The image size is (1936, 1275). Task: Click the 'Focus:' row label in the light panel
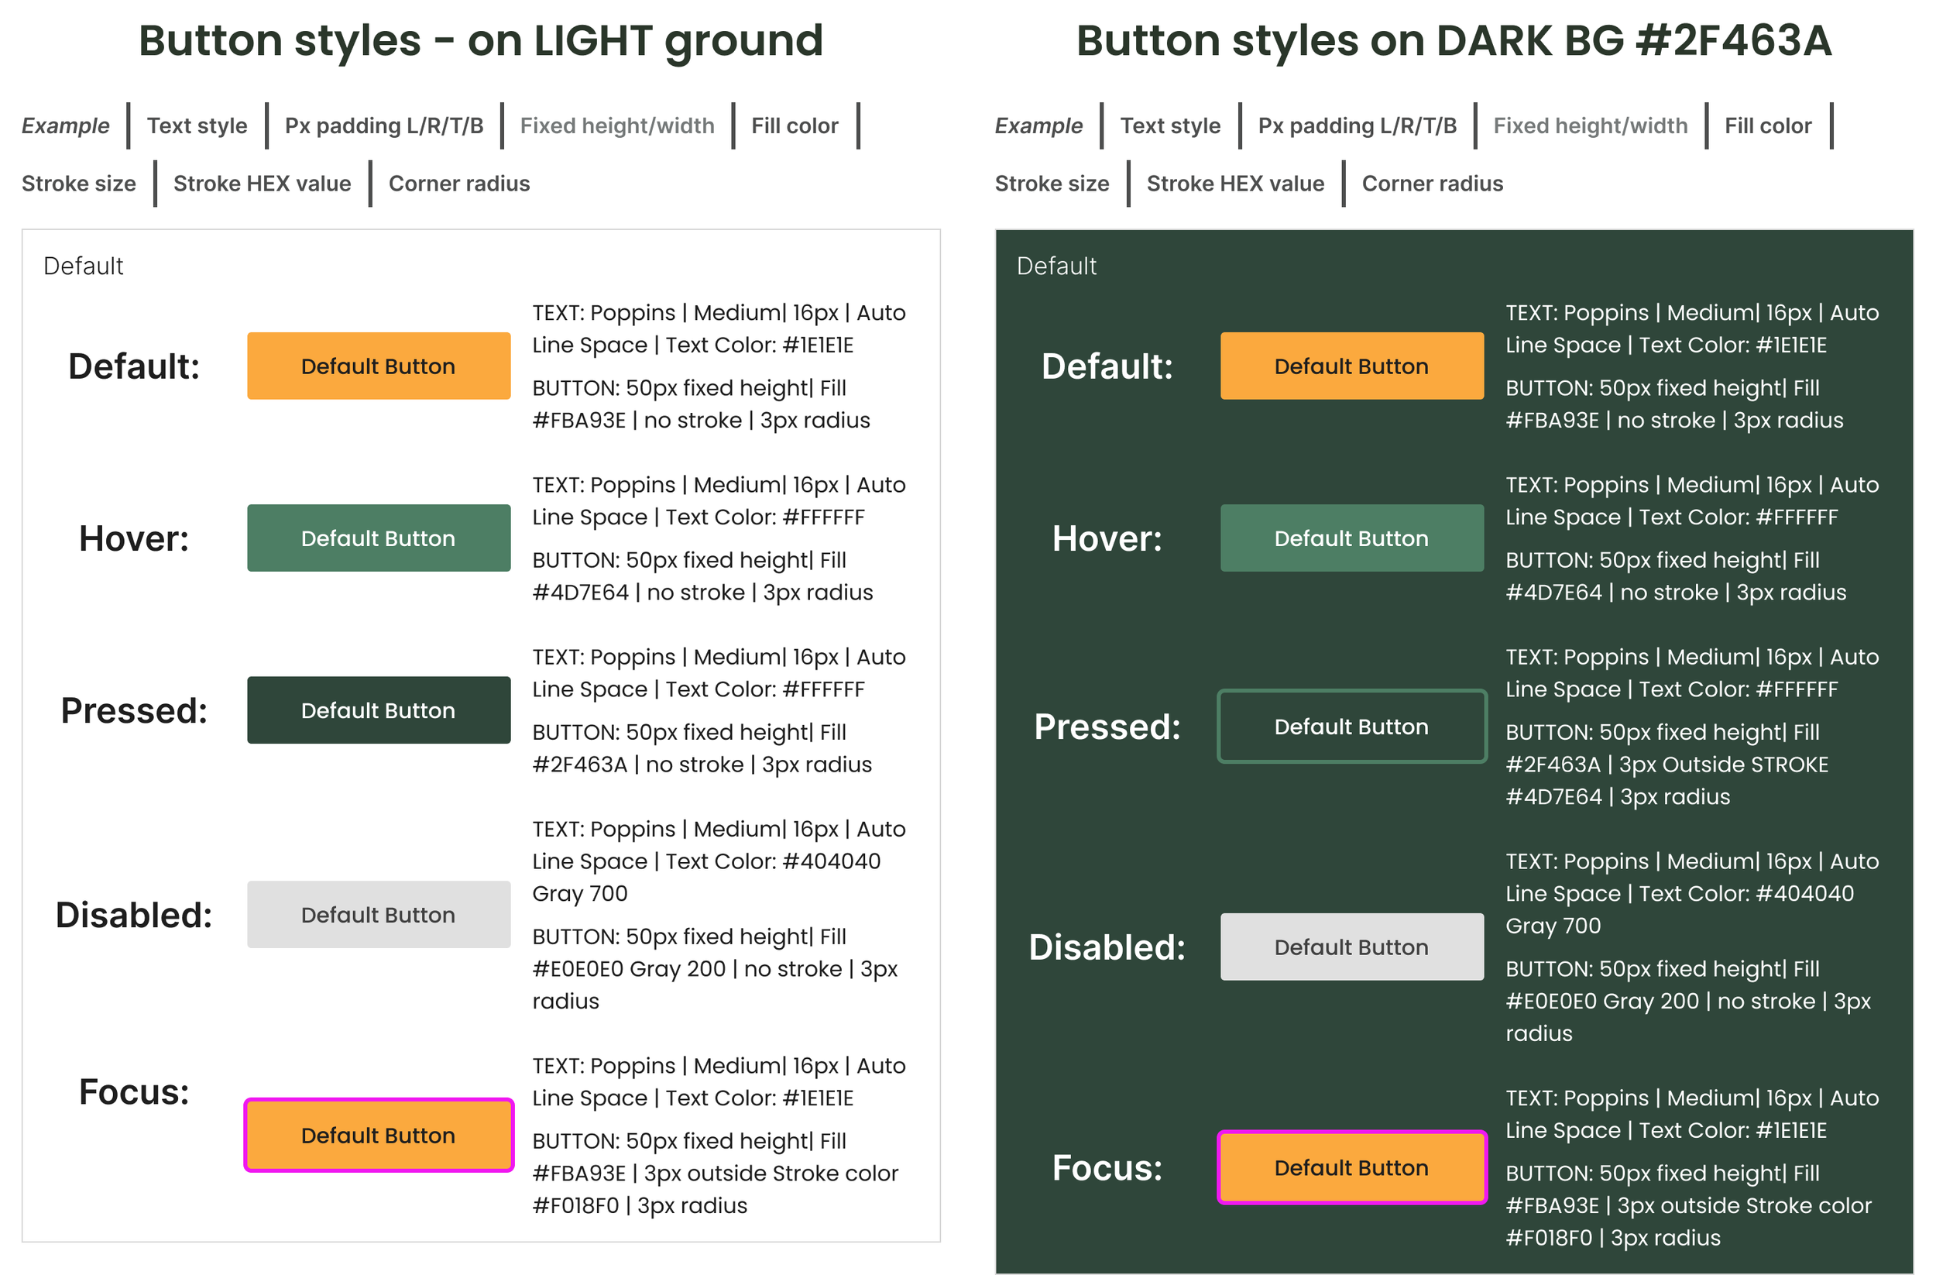click(134, 1092)
